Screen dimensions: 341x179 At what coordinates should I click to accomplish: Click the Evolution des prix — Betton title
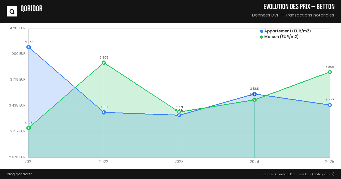(x=299, y=7)
